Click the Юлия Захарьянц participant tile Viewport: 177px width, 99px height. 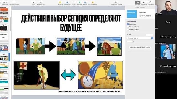pyautogui.click(x=166, y=37)
